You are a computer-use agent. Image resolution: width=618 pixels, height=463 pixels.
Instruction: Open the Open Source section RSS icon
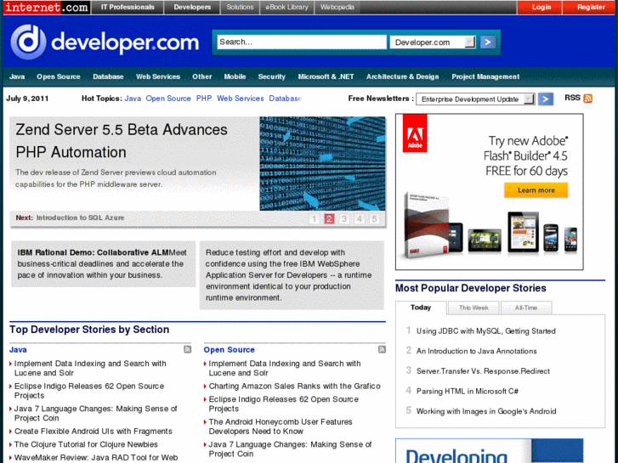point(382,349)
